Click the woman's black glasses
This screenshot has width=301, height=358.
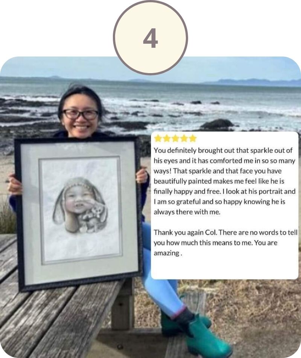click(x=80, y=114)
